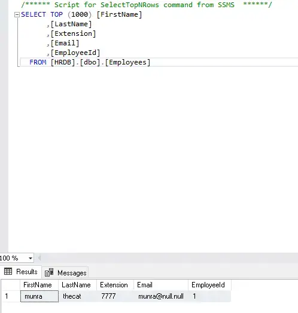Select the Results tab

21,272
